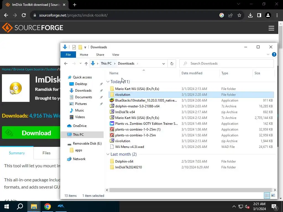
Task: Bookmark this page with star icon
Action: 239,15
